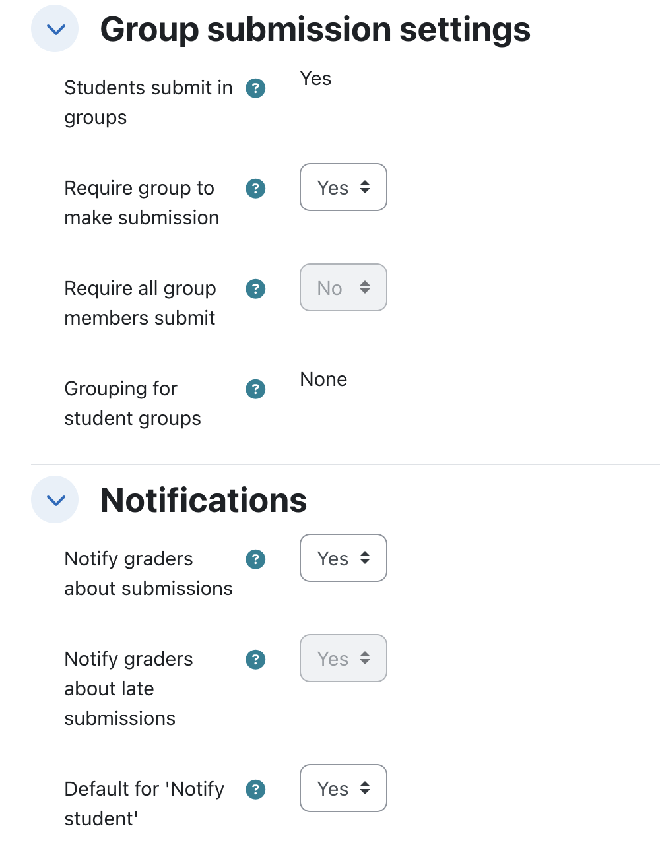Image resolution: width=660 pixels, height=859 pixels.
Task: Open Notify graders about late submissions dropdown
Action: point(343,658)
